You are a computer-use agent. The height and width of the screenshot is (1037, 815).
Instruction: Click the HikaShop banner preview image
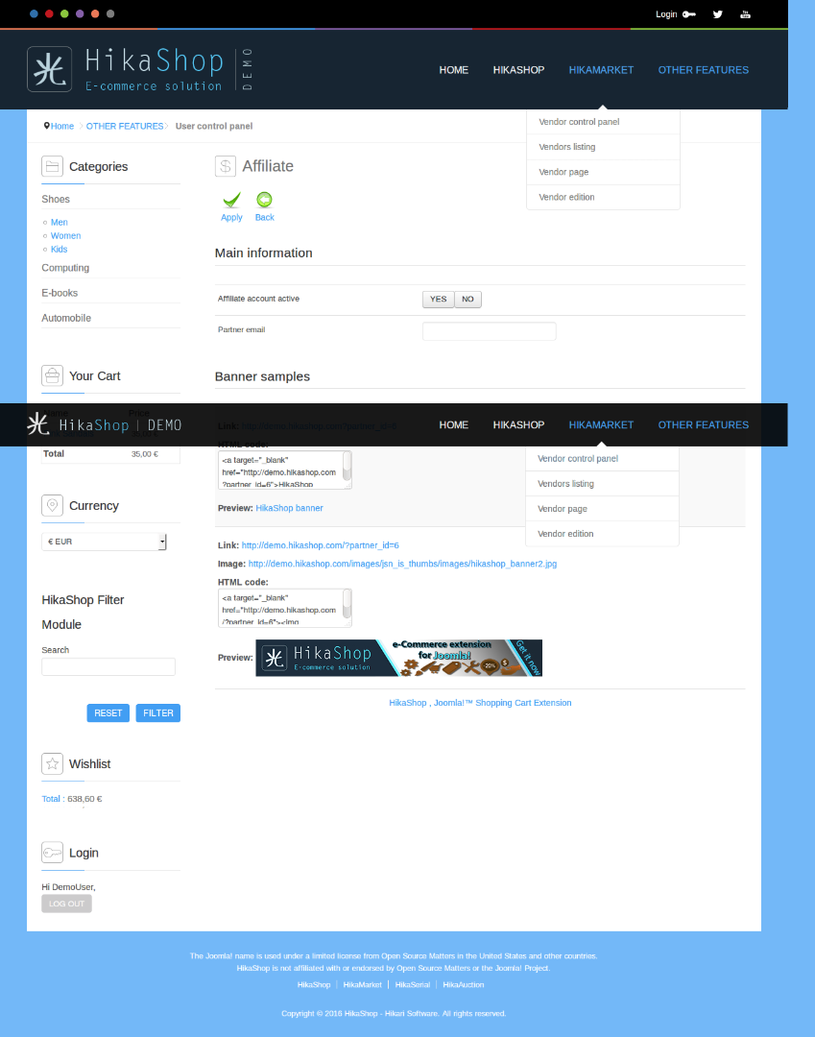coord(398,658)
